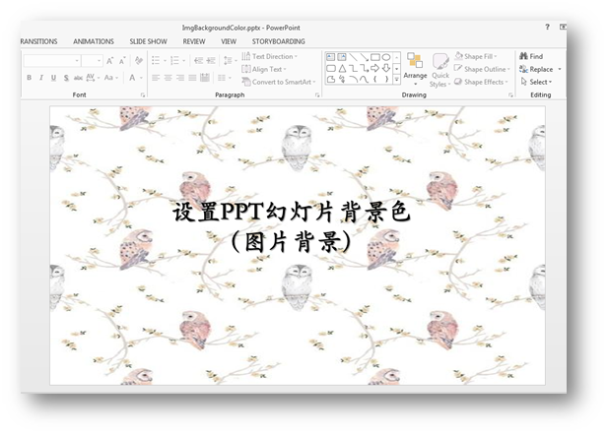Click the Replace button
Viewport: 608px width, 435px height.
click(x=540, y=69)
